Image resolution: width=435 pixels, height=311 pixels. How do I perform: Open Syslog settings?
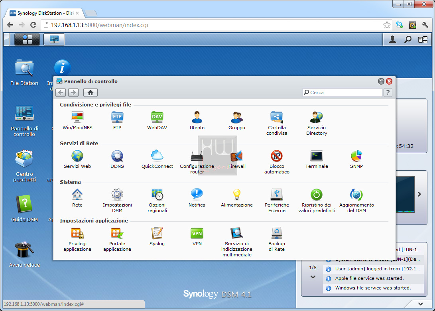(x=157, y=237)
